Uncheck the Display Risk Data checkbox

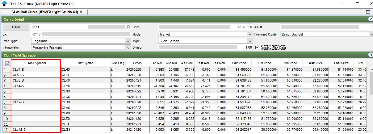click(257, 48)
